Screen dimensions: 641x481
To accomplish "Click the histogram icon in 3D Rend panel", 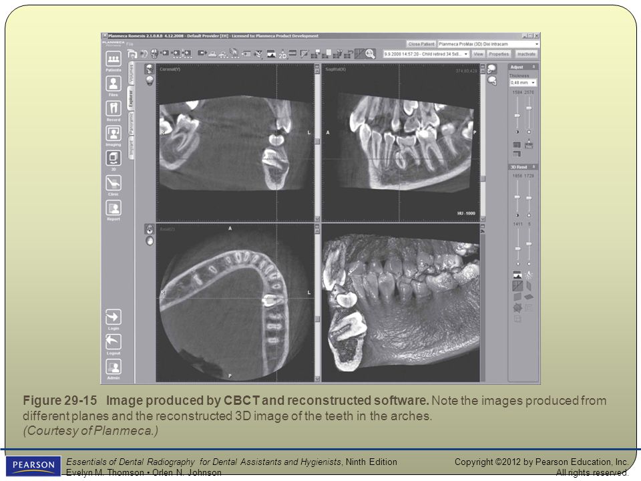I will pyautogui.click(x=517, y=275).
